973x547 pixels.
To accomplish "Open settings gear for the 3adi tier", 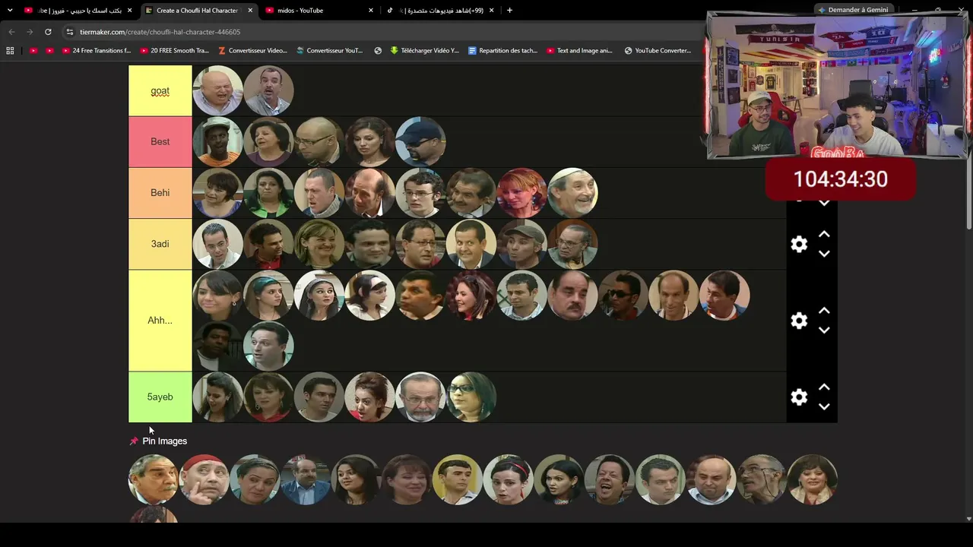I will click(x=799, y=244).
